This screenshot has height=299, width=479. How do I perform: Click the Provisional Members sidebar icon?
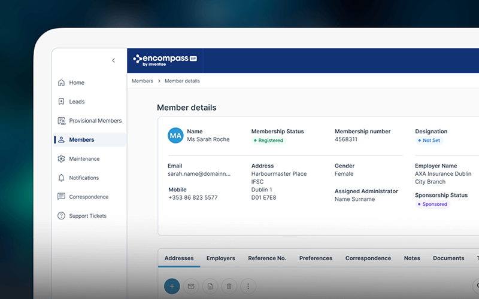point(61,121)
